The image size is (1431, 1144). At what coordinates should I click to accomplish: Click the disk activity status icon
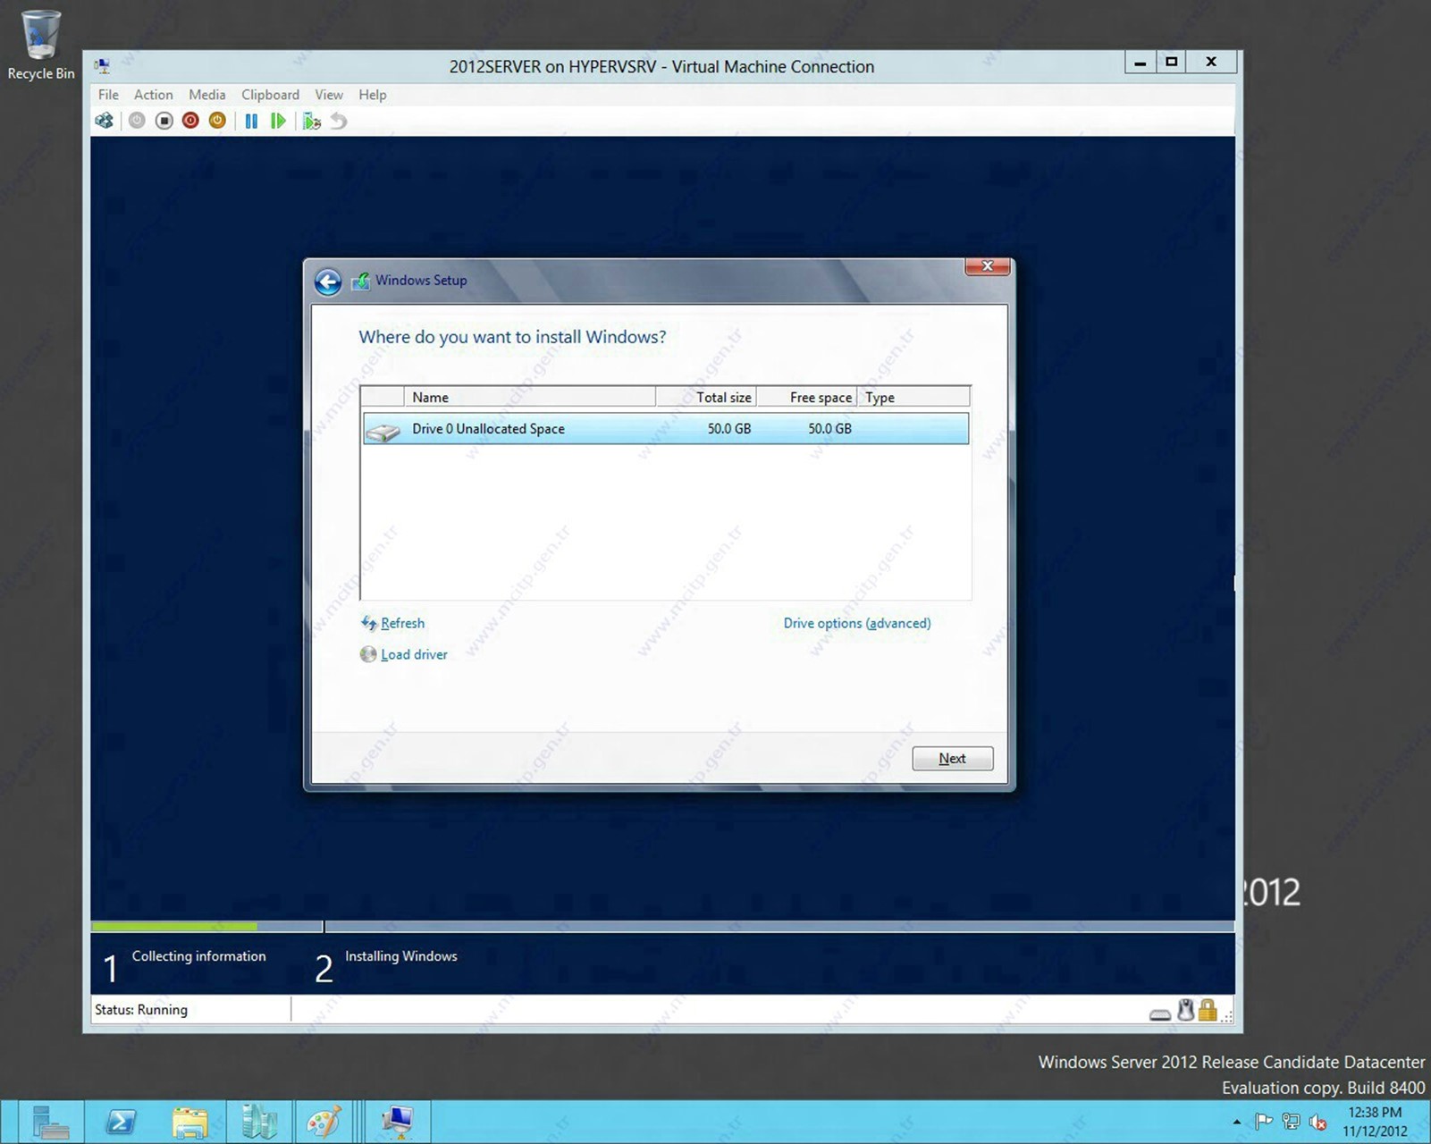point(1160,1014)
